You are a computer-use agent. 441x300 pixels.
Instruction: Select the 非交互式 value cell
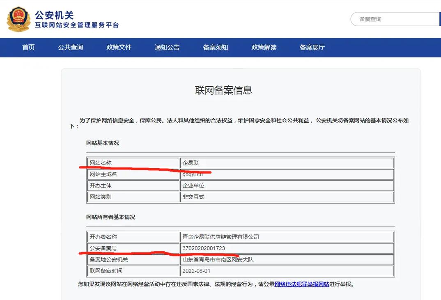click(x=287, y=197)
